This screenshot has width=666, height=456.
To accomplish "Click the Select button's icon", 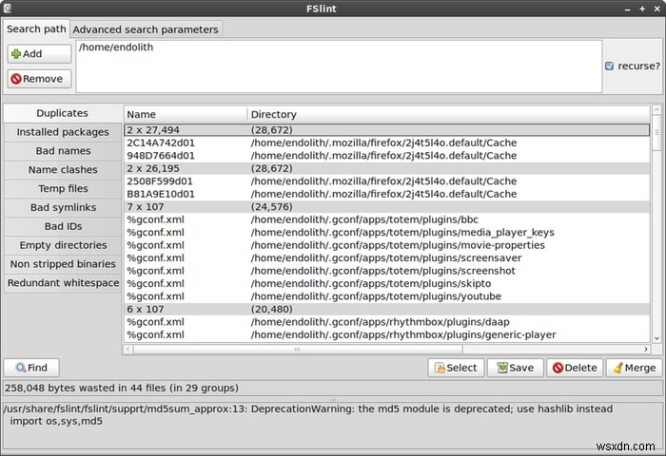I will click(x=440, y=368).
